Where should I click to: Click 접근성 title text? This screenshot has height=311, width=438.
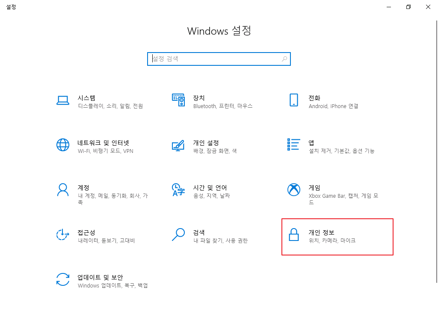click(86, 233)
